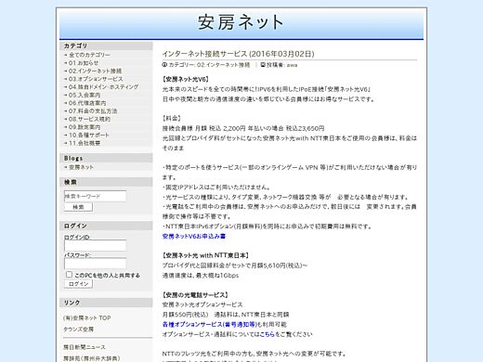Open the タウンズ安房 link
Screen dimensions: 483x362
pyautogui.click(x=78, y=330)
